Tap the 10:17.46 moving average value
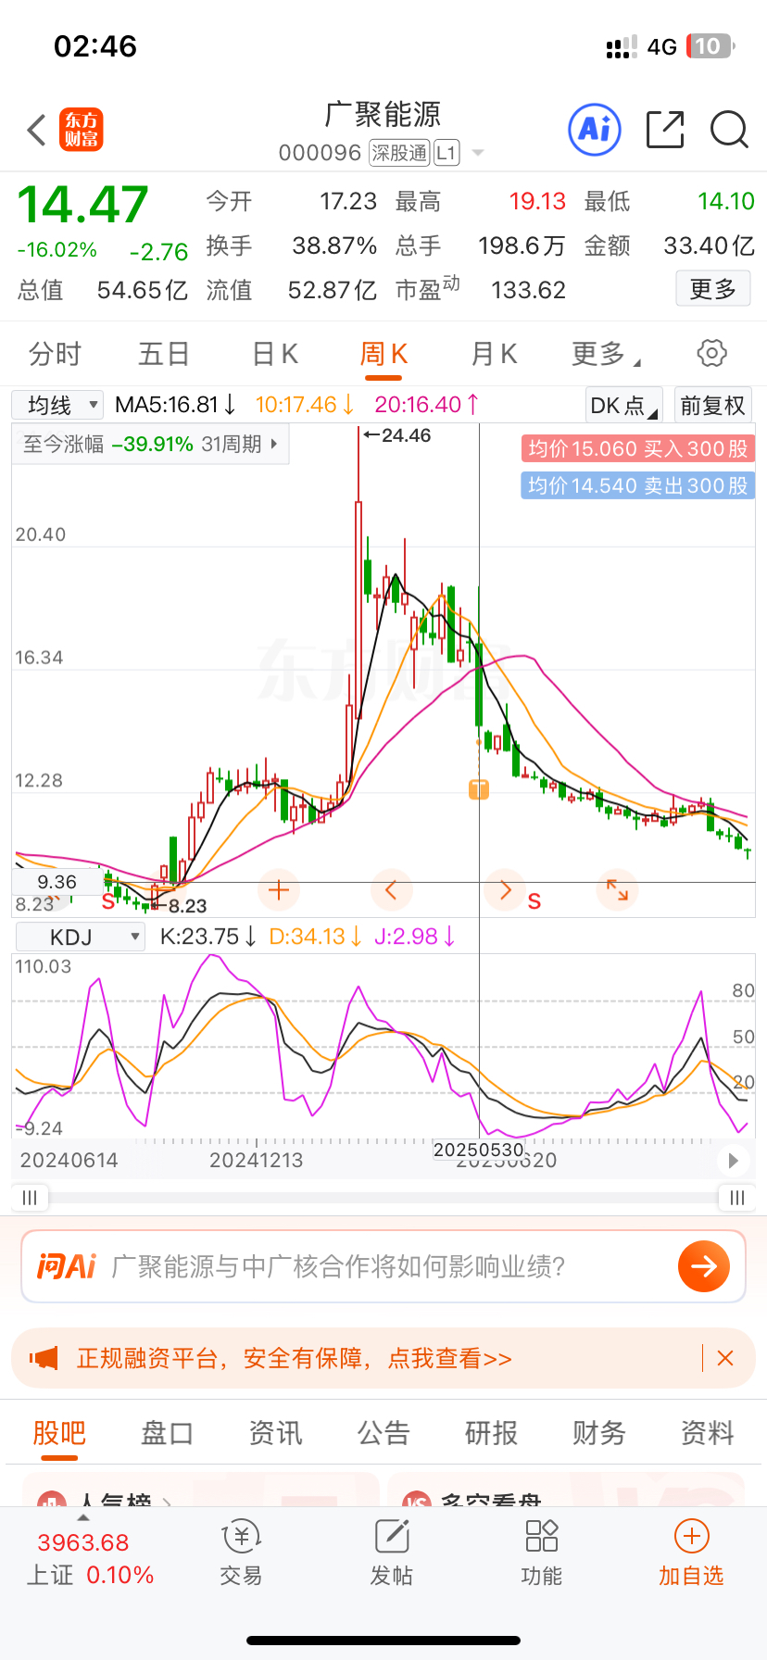Image resolution: width=767 pixels, height=1660 pixels. click(305, 405)
